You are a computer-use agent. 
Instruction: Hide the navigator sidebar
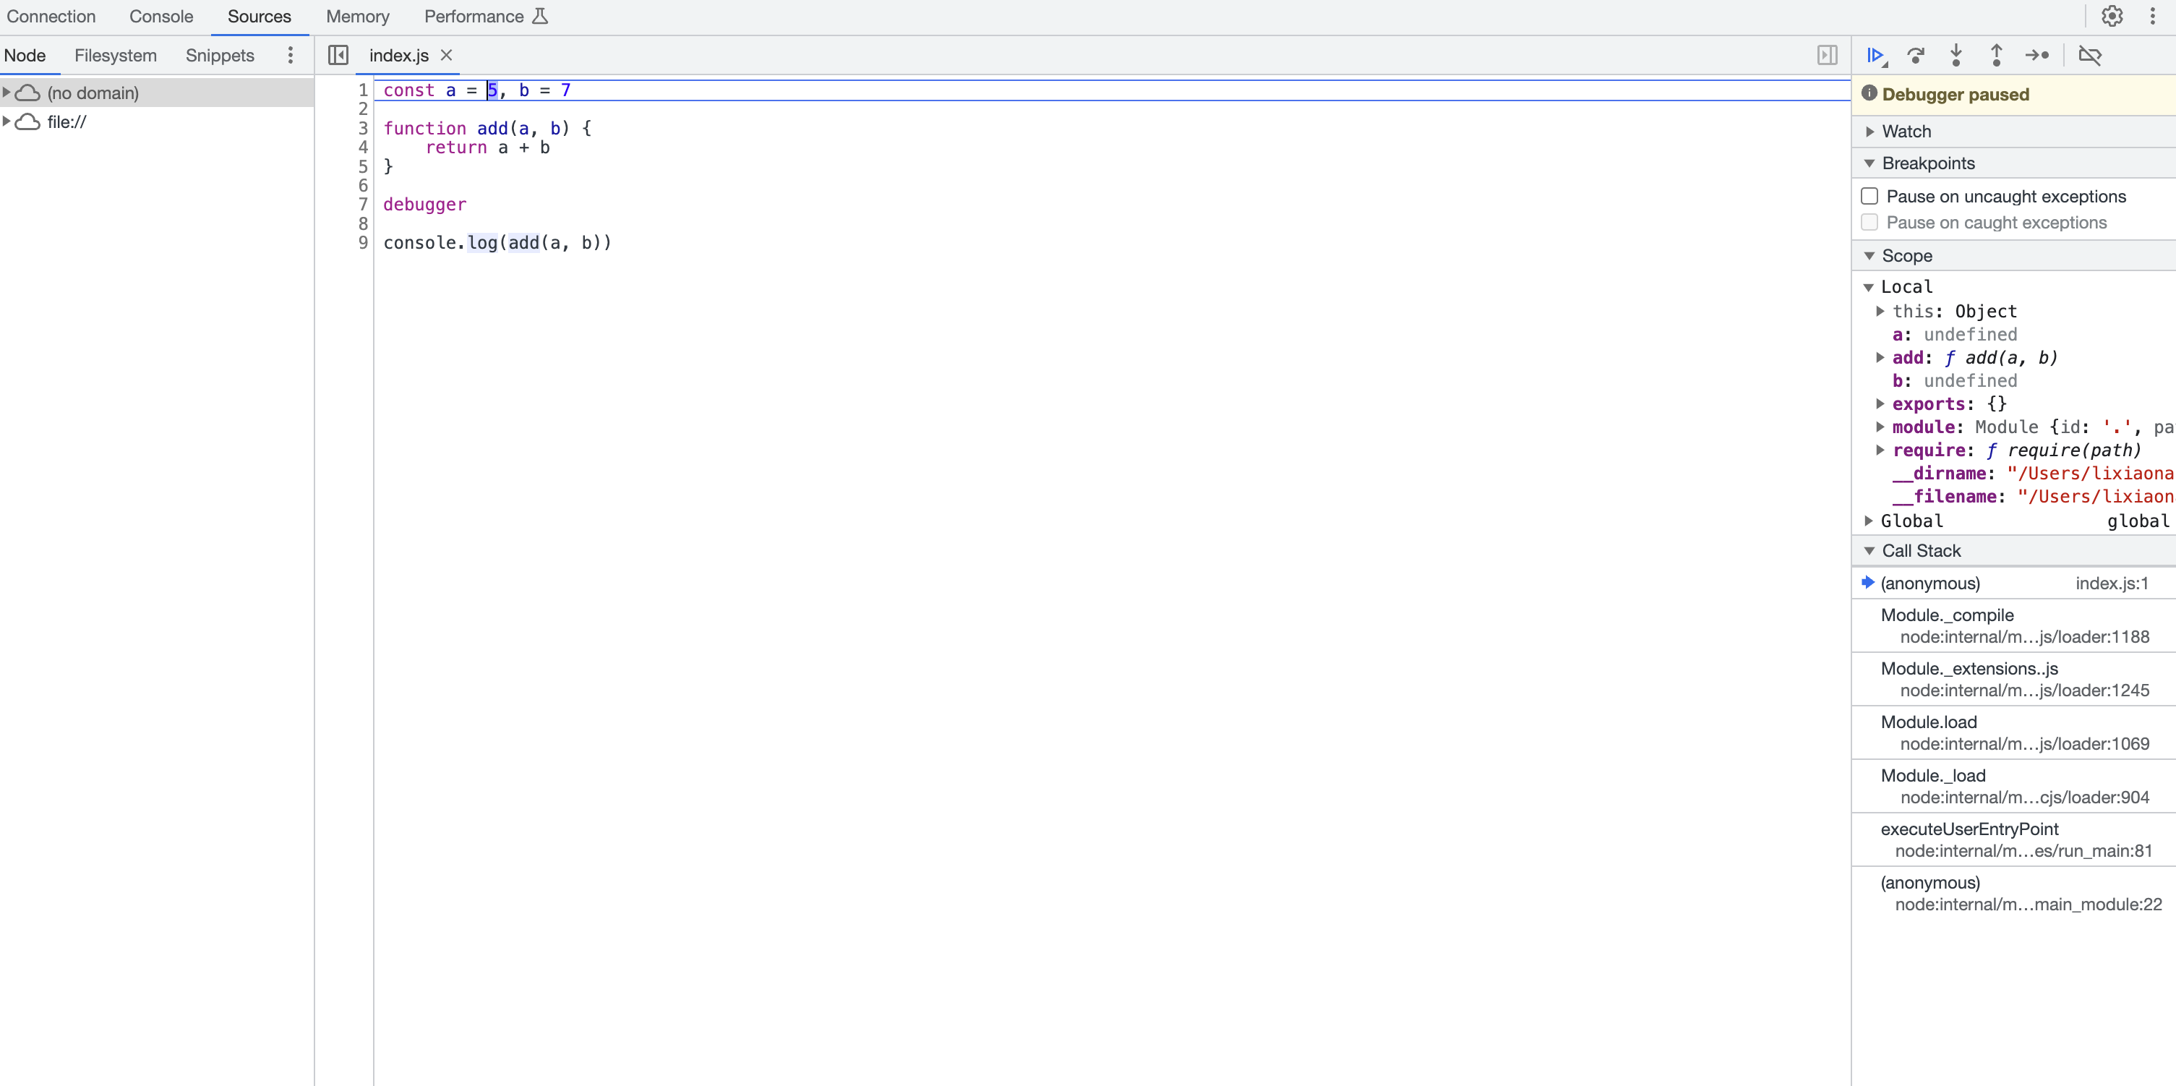[x=338, y=55]
